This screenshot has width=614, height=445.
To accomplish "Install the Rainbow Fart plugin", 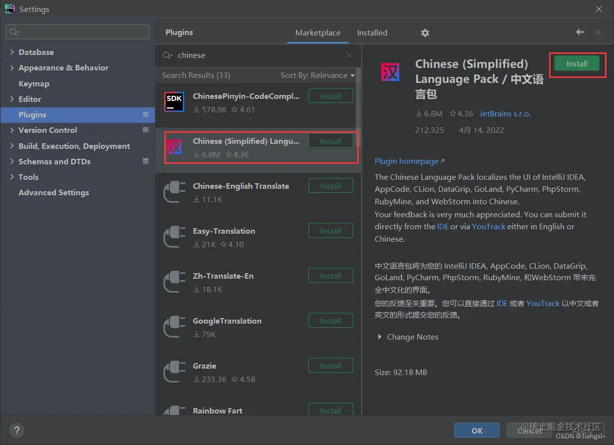I will click(x=331, y=410).
